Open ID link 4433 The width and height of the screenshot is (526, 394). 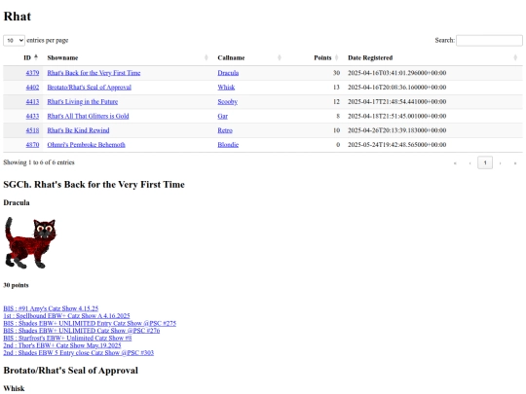point(32,116)
